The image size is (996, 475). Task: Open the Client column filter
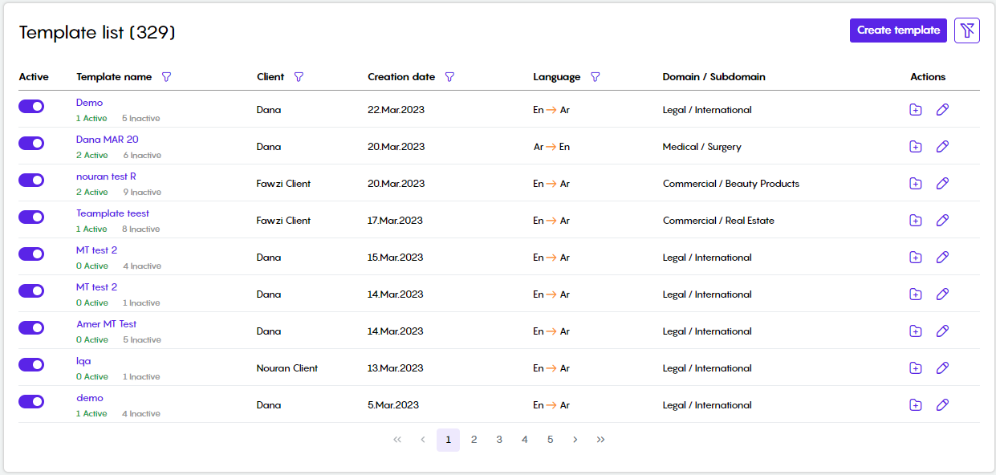(x=299, y=77)
